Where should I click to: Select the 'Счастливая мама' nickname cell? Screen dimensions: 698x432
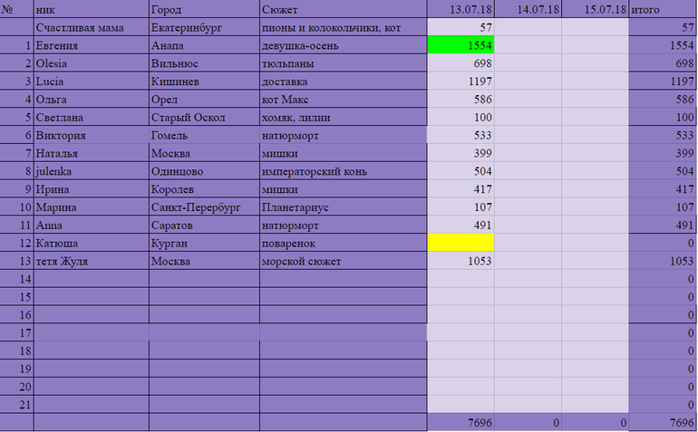91,28
